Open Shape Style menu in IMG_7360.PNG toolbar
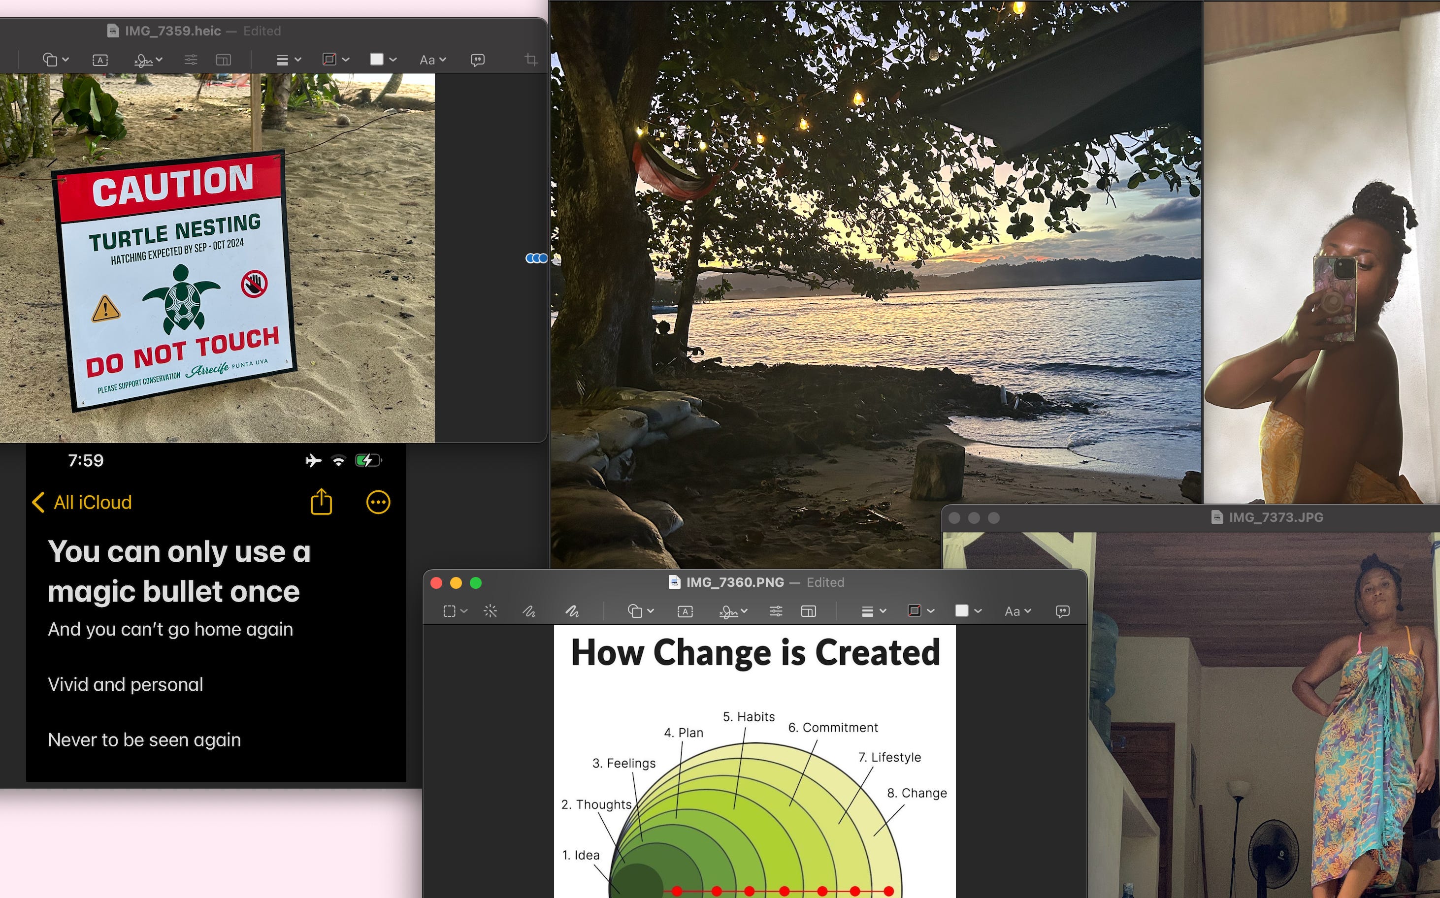This screenshot has height=898, width=1440. pyautogui.click(x=874, y=611)
